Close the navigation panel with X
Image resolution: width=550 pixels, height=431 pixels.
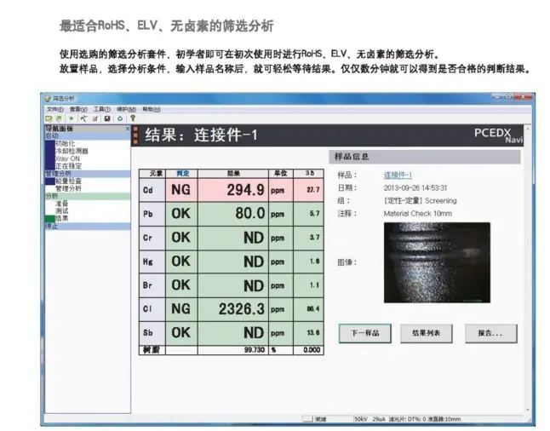point(128,129)
